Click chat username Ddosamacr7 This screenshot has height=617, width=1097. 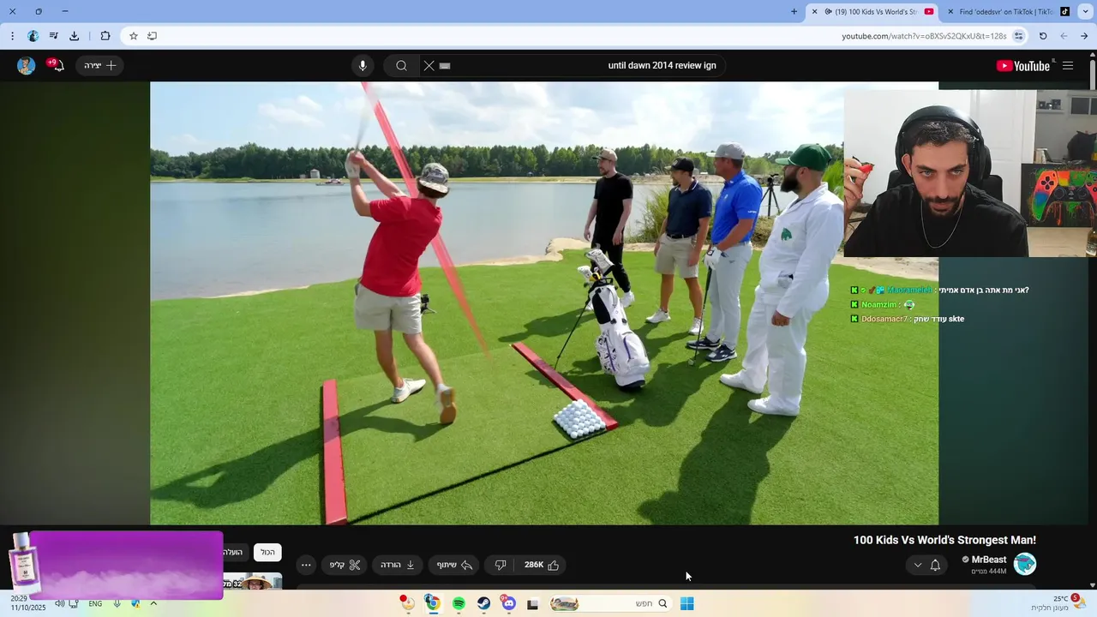tap(884, 319)
